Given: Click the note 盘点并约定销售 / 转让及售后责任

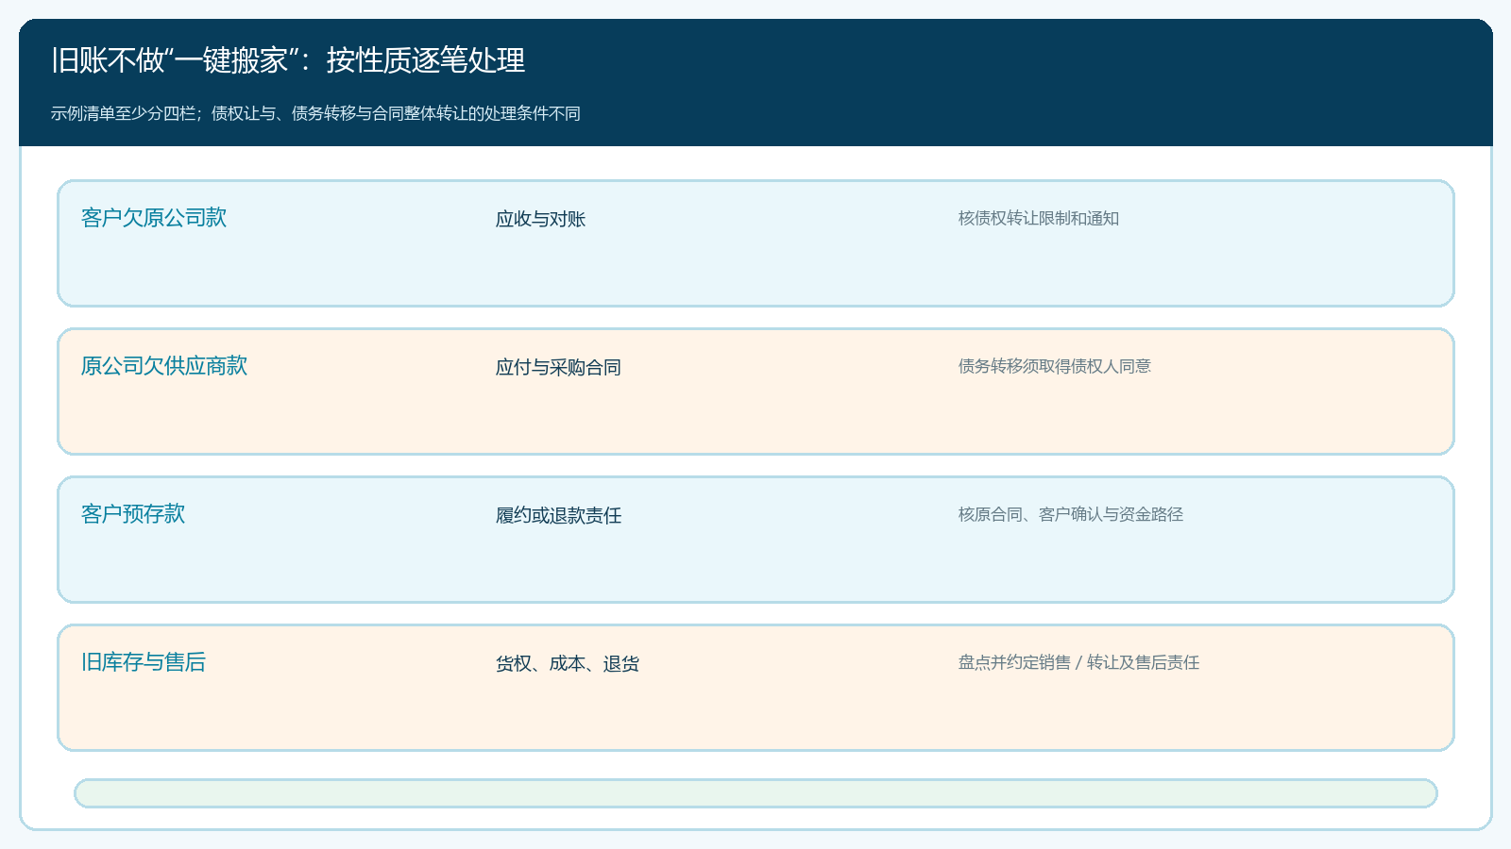Looking at the screenshot, I should point(1079,662).
